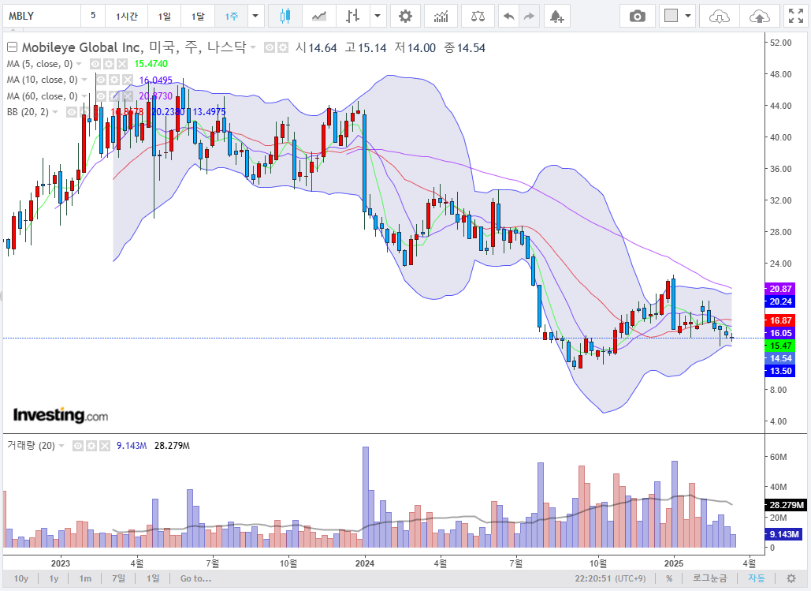Toggle MA 10 visibility eye
This screenshot has height=591, width=811.
(101, 80)
